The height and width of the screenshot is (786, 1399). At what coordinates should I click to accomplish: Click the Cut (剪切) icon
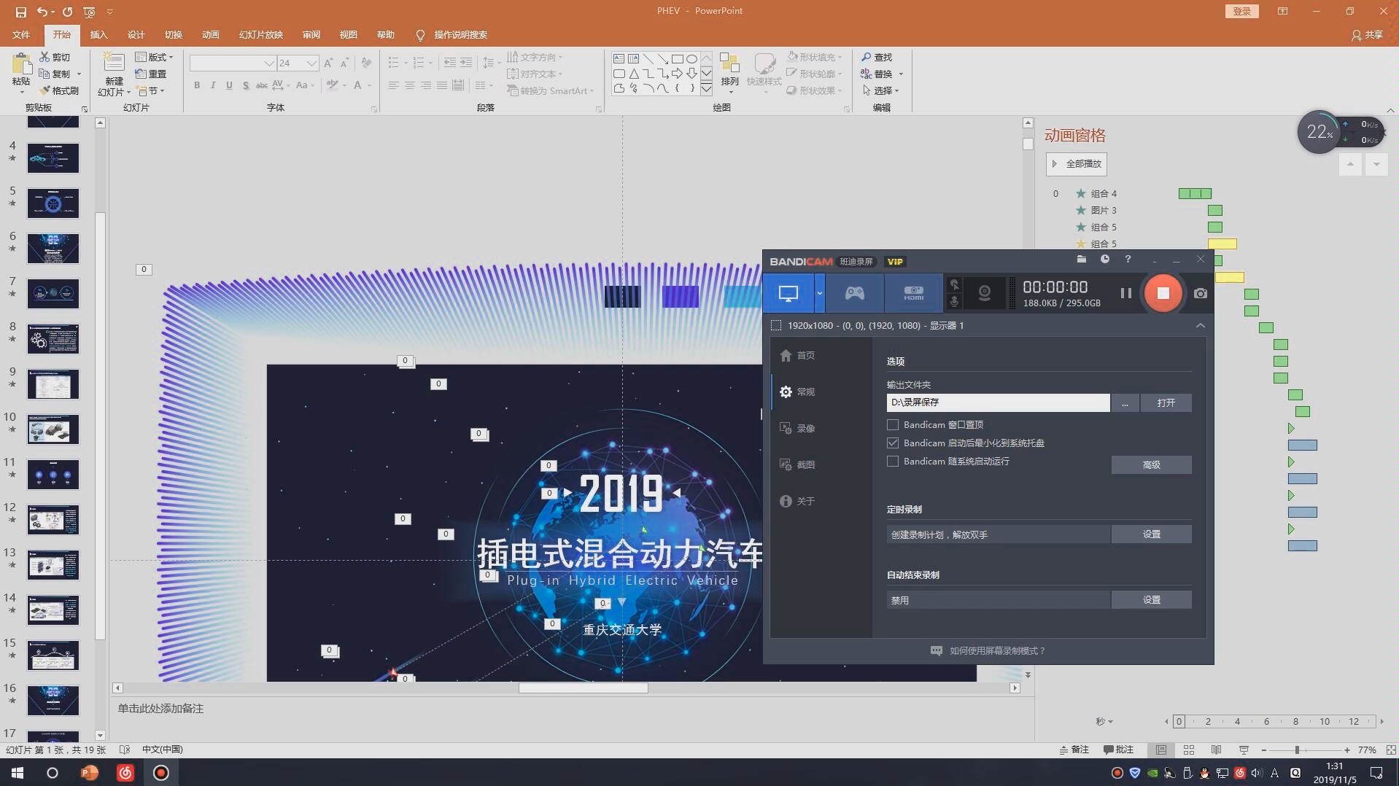pos(45,57)
